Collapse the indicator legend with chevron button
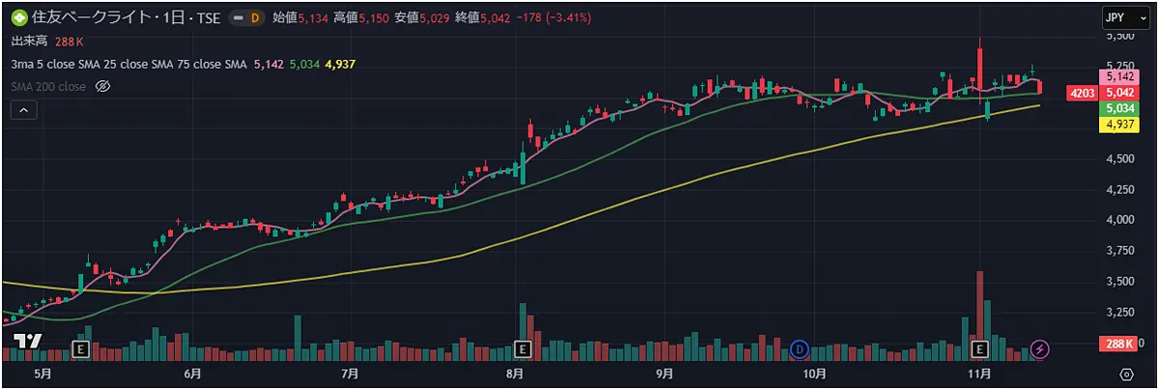Viewport: 1159px width, 390px height. 25,111
